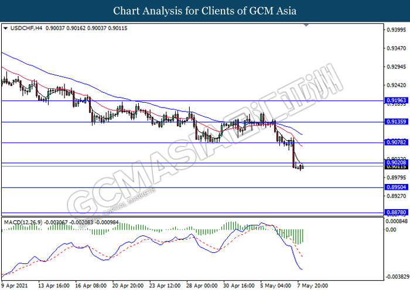410x292 pixels.
Task: Click the 0.89795 price scale value
Action: 397,178
